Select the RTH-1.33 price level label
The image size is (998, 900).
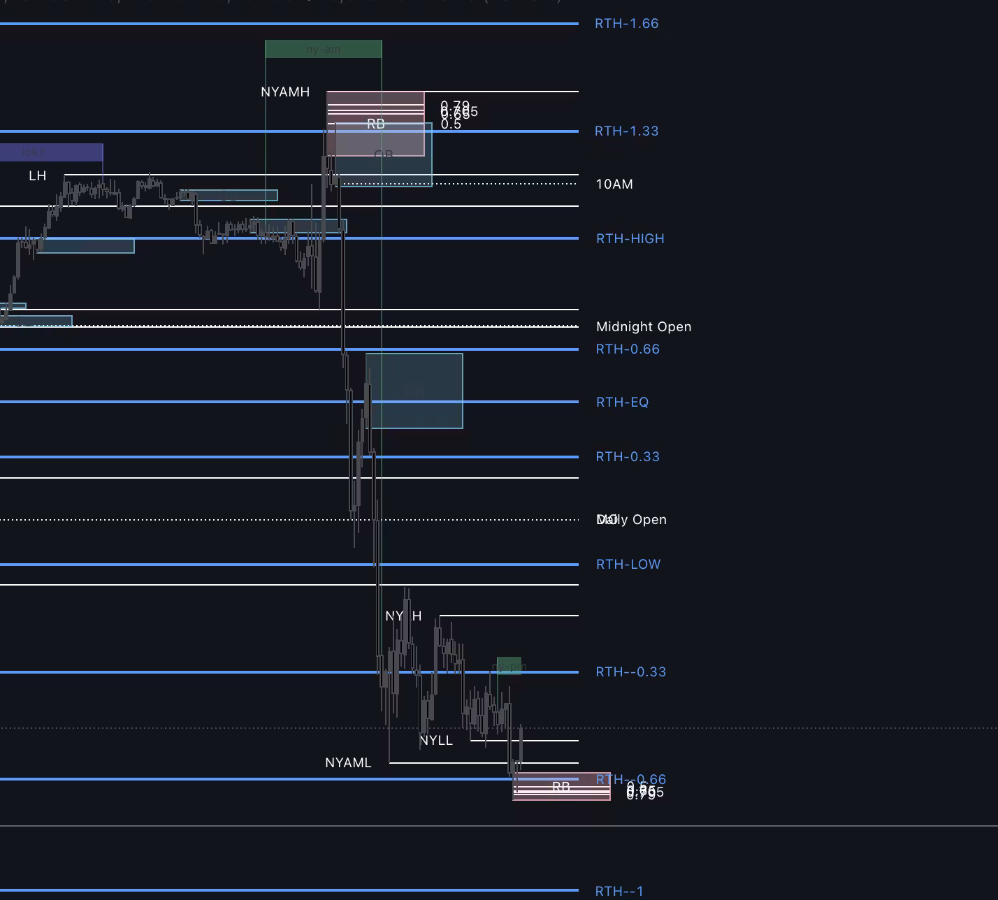tap(626, 131)
